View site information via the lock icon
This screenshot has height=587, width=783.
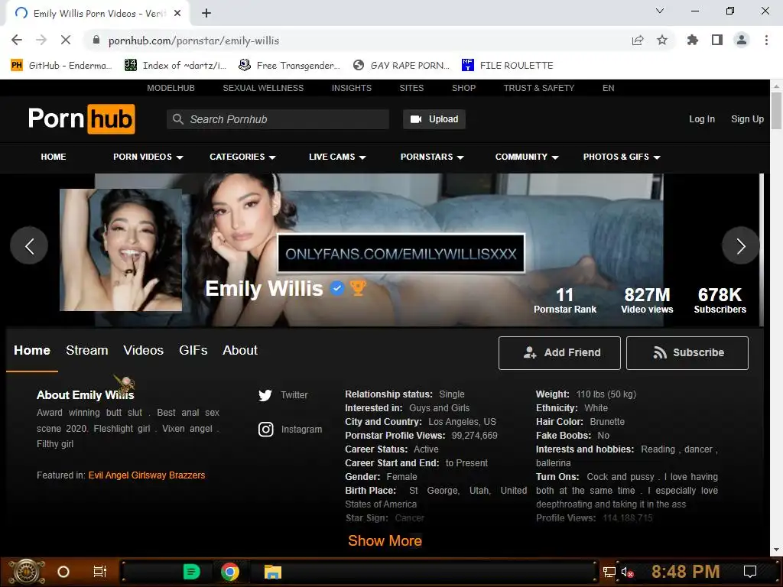pos(96,40)
